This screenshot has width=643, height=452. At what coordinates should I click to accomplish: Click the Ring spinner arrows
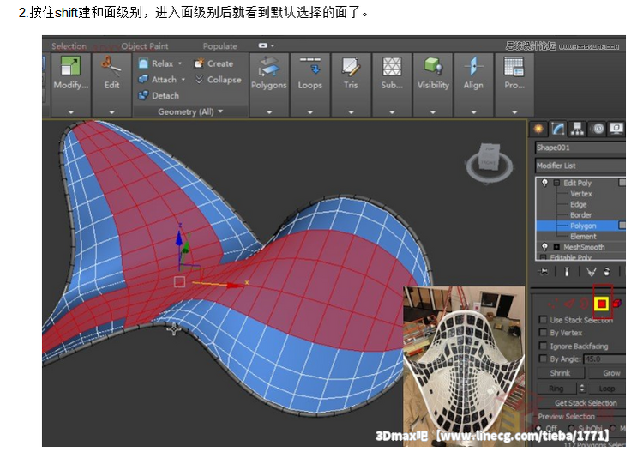[x=582, y=388]
